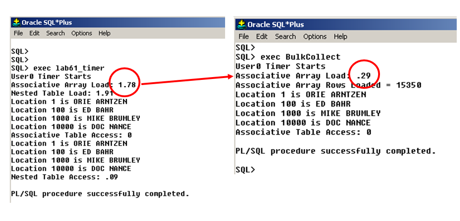
Task: Open Edit menu in the BulkCollect window
Action: [x=262, y=36]
